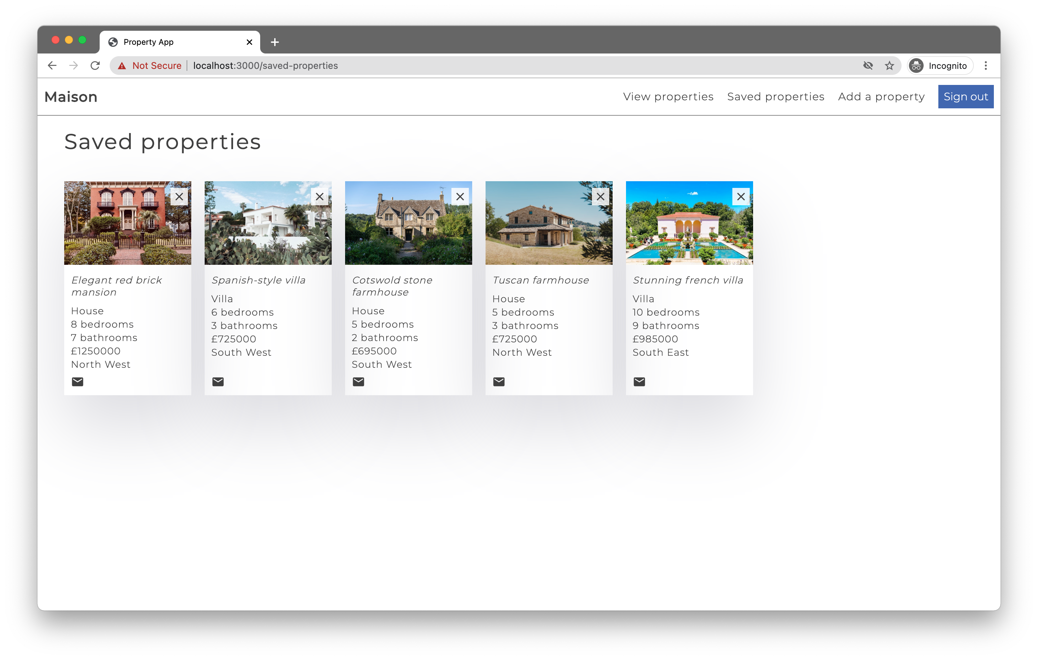Send email for Stunning french villa

[x=639, y=381]
